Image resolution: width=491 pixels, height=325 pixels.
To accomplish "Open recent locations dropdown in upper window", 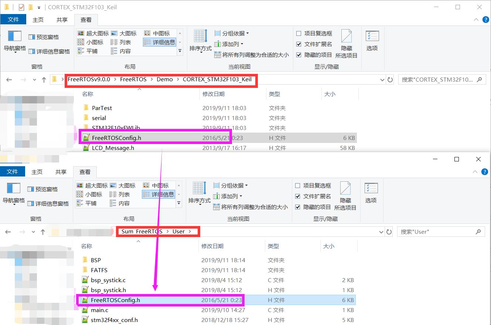I will [x=35, y=79].
